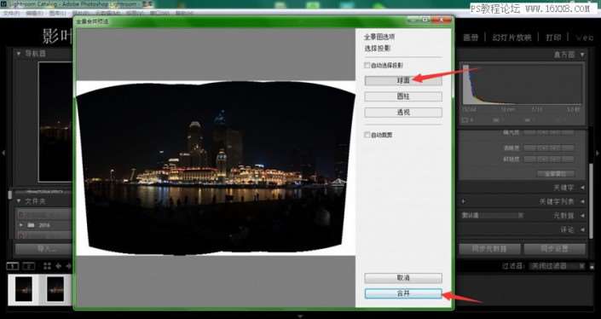Image resolution: width=601 pixels, height=319 pixels.
Task: Choose the 球面 projection button
Action: coord(403,80)
